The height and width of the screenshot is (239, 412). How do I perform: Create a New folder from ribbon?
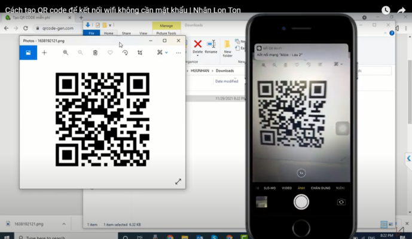(x=228, y=48)
